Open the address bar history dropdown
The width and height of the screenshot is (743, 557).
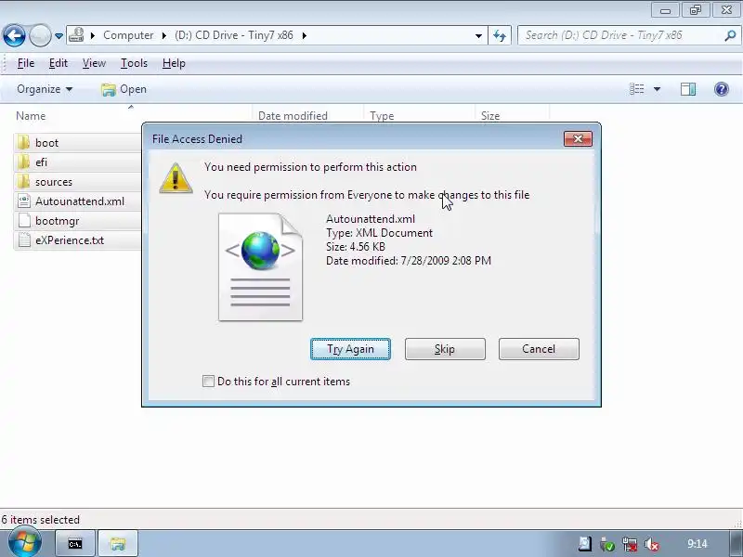478,35
